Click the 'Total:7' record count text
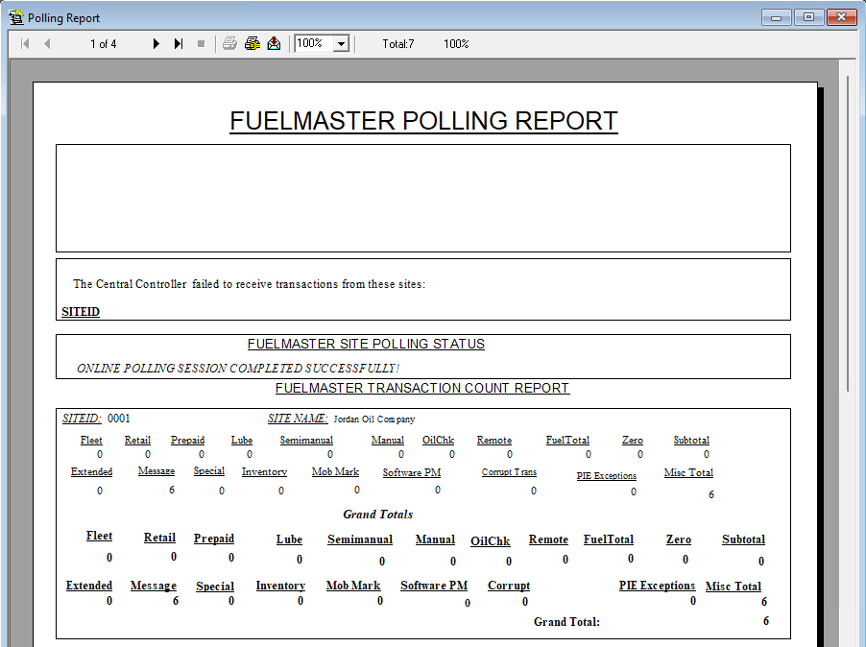 [398, 43]
